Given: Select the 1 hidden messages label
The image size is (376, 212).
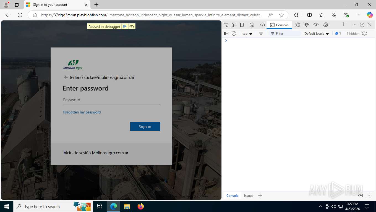Looking at the screenshot, I should click(353, 33).
